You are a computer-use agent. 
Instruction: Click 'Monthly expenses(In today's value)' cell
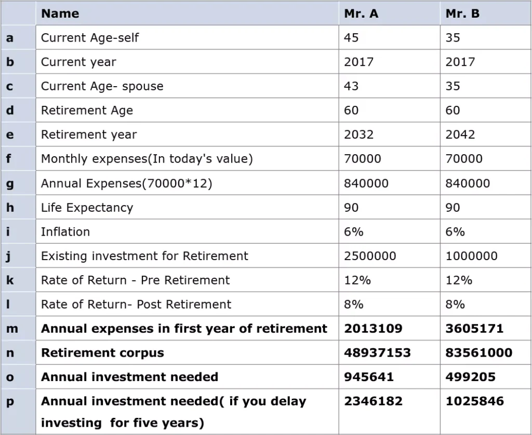click(147, 159)
